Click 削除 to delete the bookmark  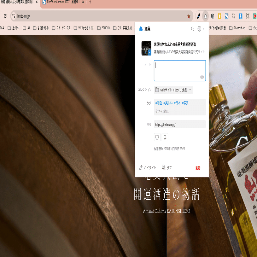(198, 168)
